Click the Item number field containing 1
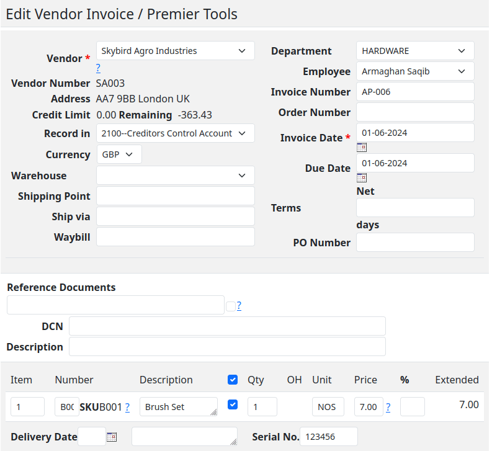Image resolution: width=492 pixels, height=451 pixels. (x=28, y=407)
